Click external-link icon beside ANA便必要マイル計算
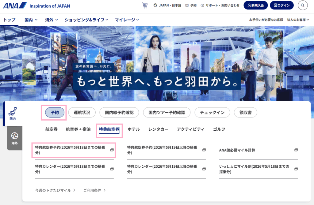 pos(296,150)
